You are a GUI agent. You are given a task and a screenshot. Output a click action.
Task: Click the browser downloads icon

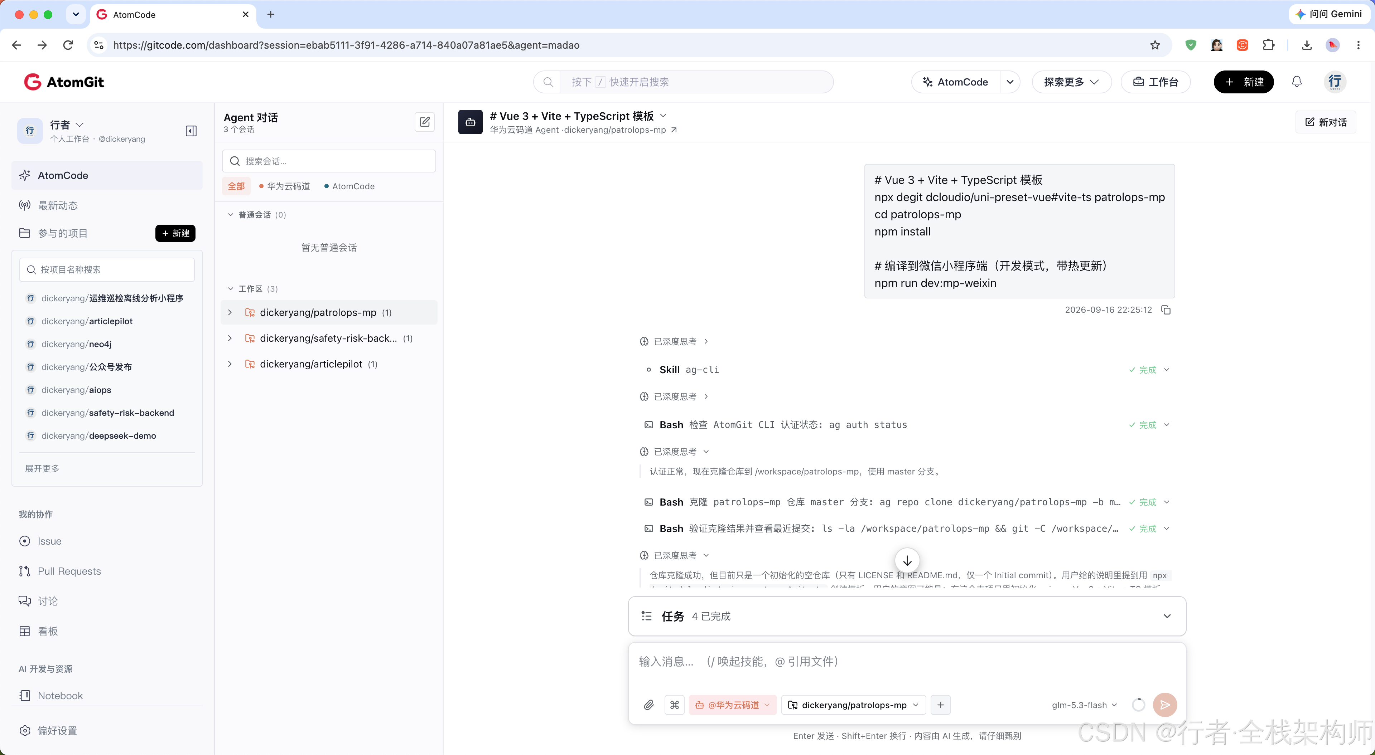coord(1307,45)
